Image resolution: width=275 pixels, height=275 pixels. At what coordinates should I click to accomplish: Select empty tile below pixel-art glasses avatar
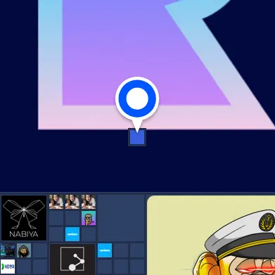click(89, 234)
